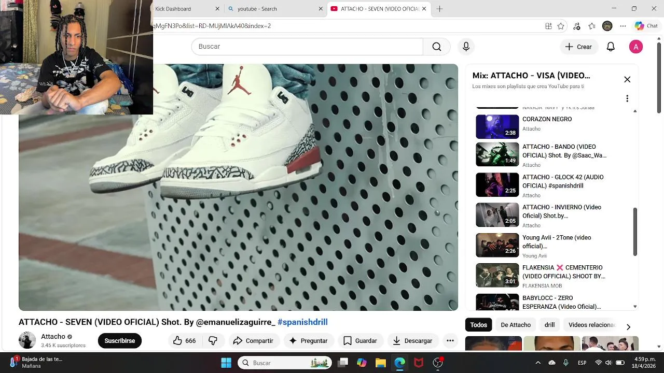Image resolution: width=664 pixels, height=373 pixels.
Task: Open McAfee from the taskbar
Action: [418, 363]
